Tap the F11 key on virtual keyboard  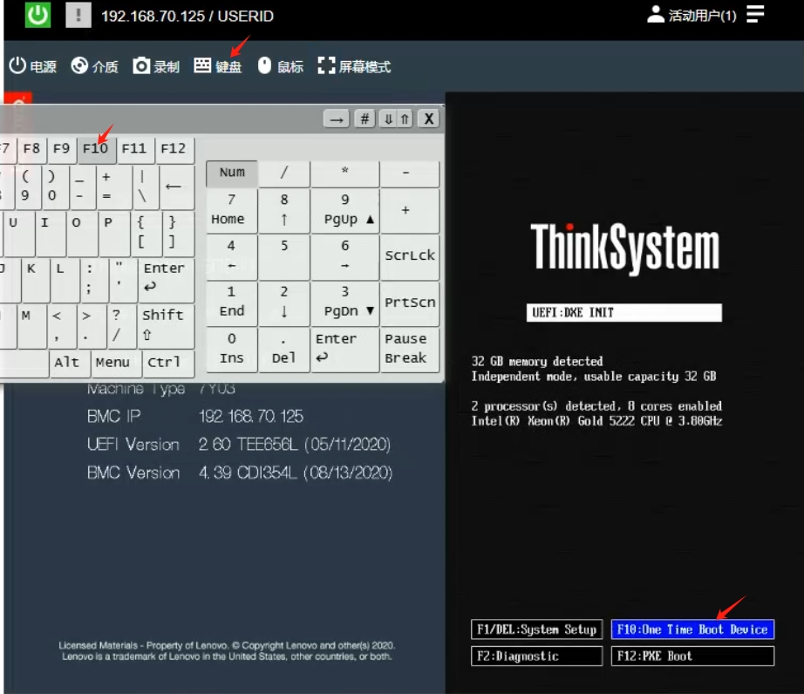pyautogui.click(x=135, y=150)
